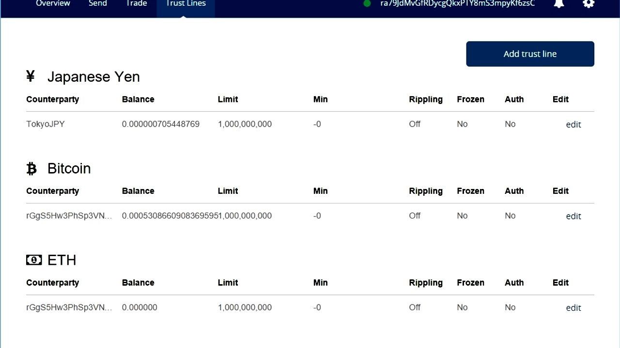Screen dimensions: 620x348
Task: Click the Bitcoin symbol icon
Action: [x=31, y=168]
